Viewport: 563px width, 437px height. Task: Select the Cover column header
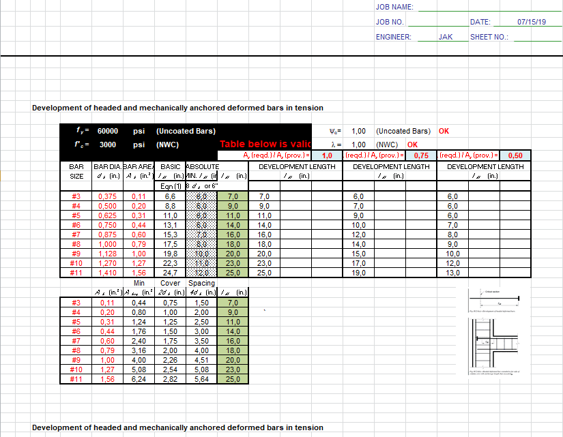pos(170,283)
